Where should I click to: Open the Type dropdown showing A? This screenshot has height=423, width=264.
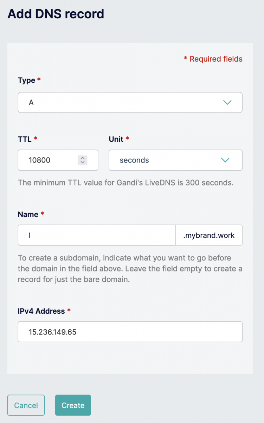[x=130, y=103]
